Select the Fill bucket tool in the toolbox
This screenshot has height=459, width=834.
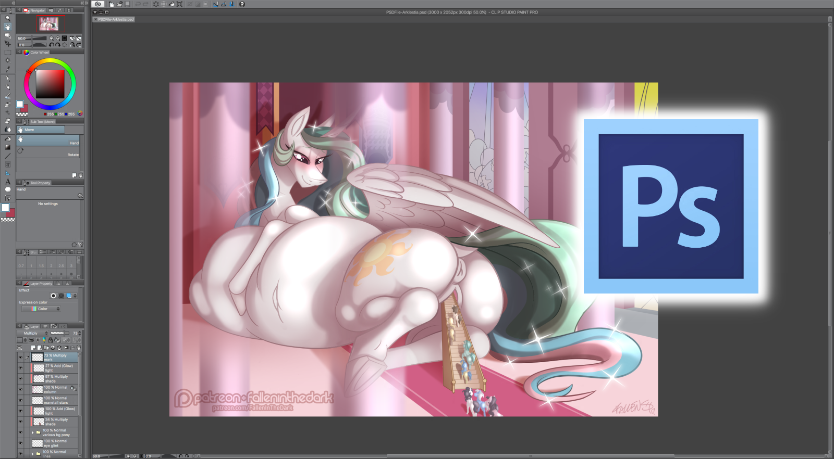point(7,139)
